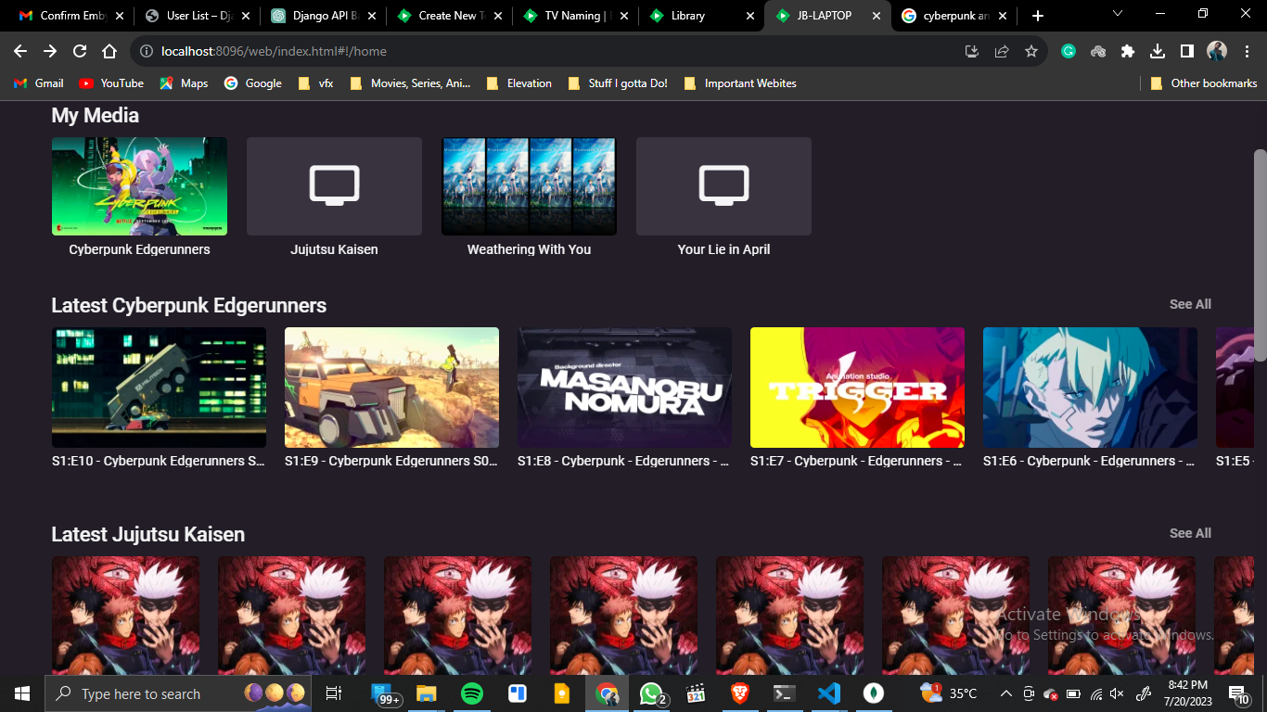Open the Jujutsu Kaisen library tile
Viewport: 1267px width, 712px height.
pyautogui.click(x=334, y=186)
